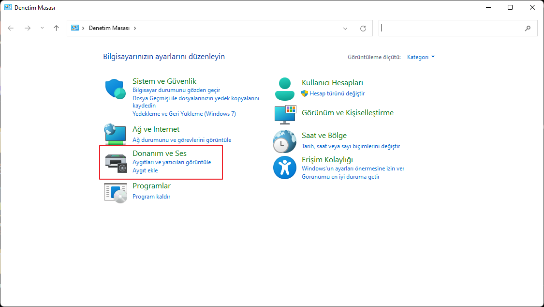Open Aygıtları ve yazıcıları görüntüle link

pos(172,162)
